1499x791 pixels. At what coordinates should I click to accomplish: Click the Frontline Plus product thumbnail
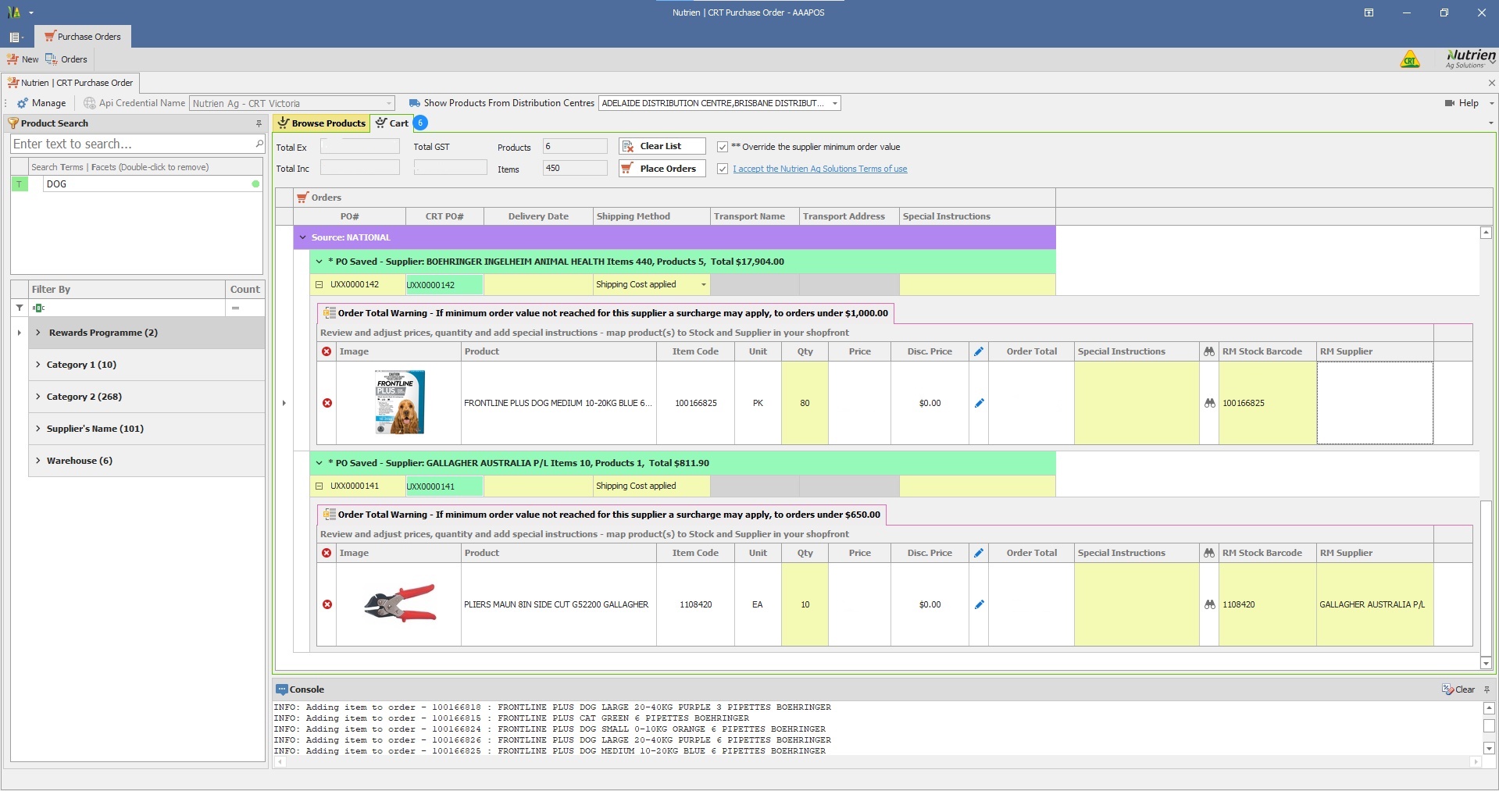point(399,402)
